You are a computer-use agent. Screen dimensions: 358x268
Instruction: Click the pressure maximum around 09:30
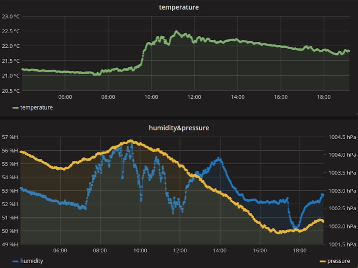(130, 140)
